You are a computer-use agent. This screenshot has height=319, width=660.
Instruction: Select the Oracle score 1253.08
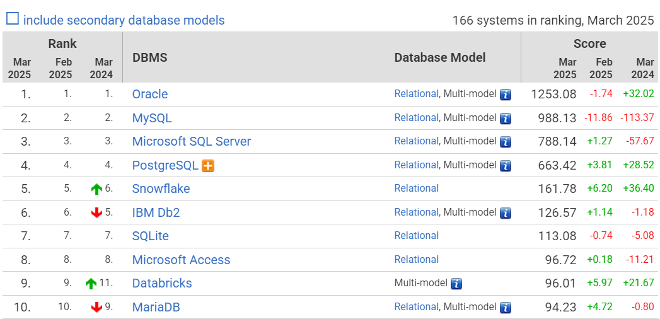point(553,95)
